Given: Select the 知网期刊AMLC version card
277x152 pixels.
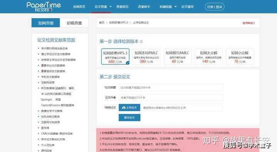Looking at the screenshot, I should (x=177, y=57).
